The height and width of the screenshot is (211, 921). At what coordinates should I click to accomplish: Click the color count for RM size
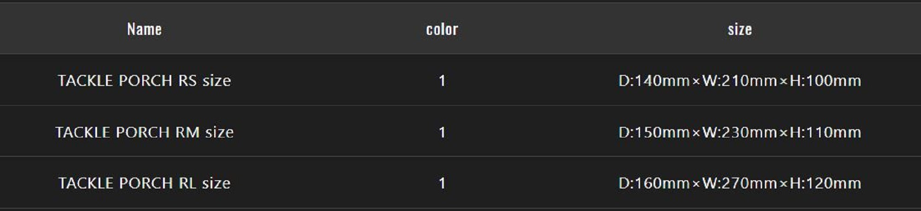pos(442,132)
